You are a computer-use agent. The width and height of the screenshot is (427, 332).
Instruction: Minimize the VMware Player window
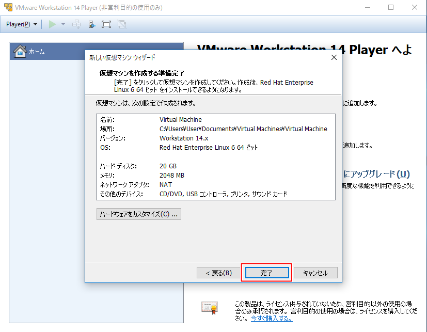coord(368,7)
